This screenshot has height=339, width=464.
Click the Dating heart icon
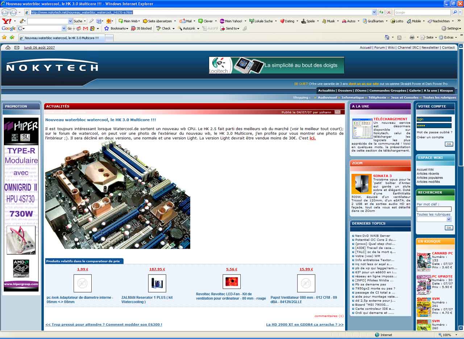pos(282,21)
